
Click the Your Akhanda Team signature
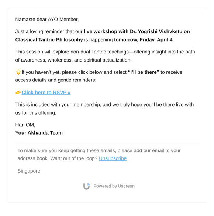(x=39, y=133)
